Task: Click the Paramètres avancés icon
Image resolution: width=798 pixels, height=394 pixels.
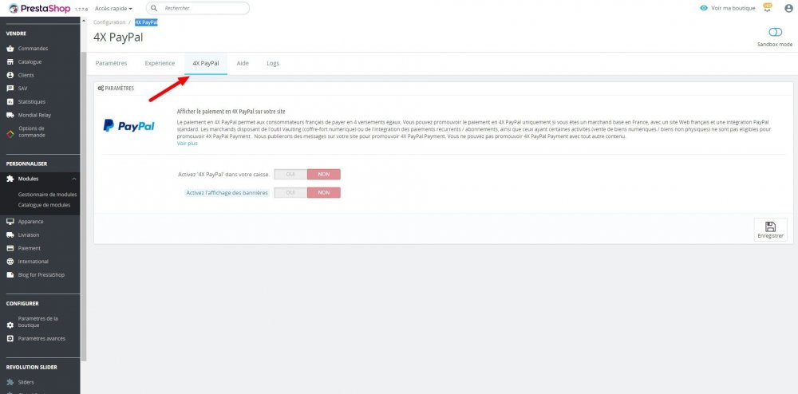Action: pyautogui.click(x=10, y=339)
